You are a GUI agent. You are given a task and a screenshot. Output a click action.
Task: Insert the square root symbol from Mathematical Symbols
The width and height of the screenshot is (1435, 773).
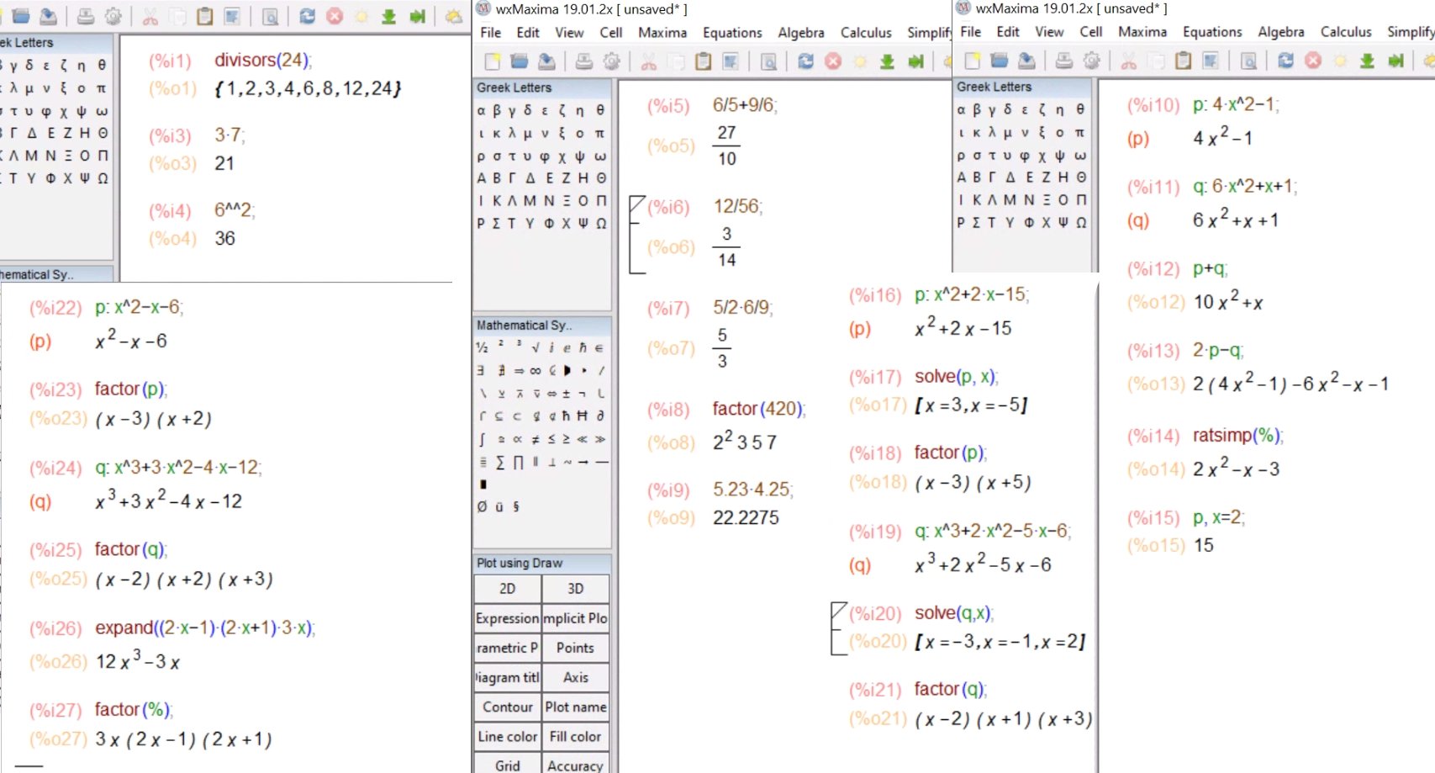click(x=535, y=347)
